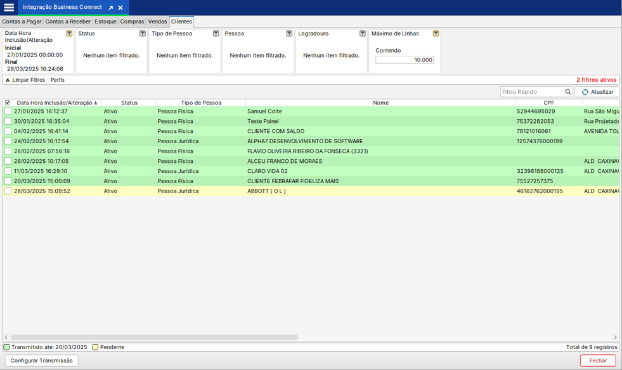Click the Filtro Rápido search magnifier icon
The height and width of the screenshot is (370, 622).
point(568,92)
